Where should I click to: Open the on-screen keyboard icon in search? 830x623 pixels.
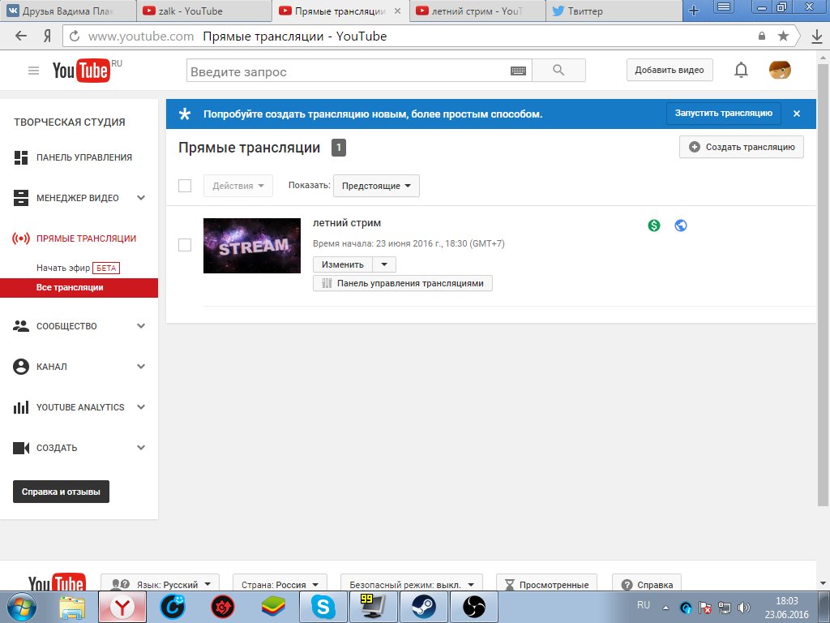(519, 71)
